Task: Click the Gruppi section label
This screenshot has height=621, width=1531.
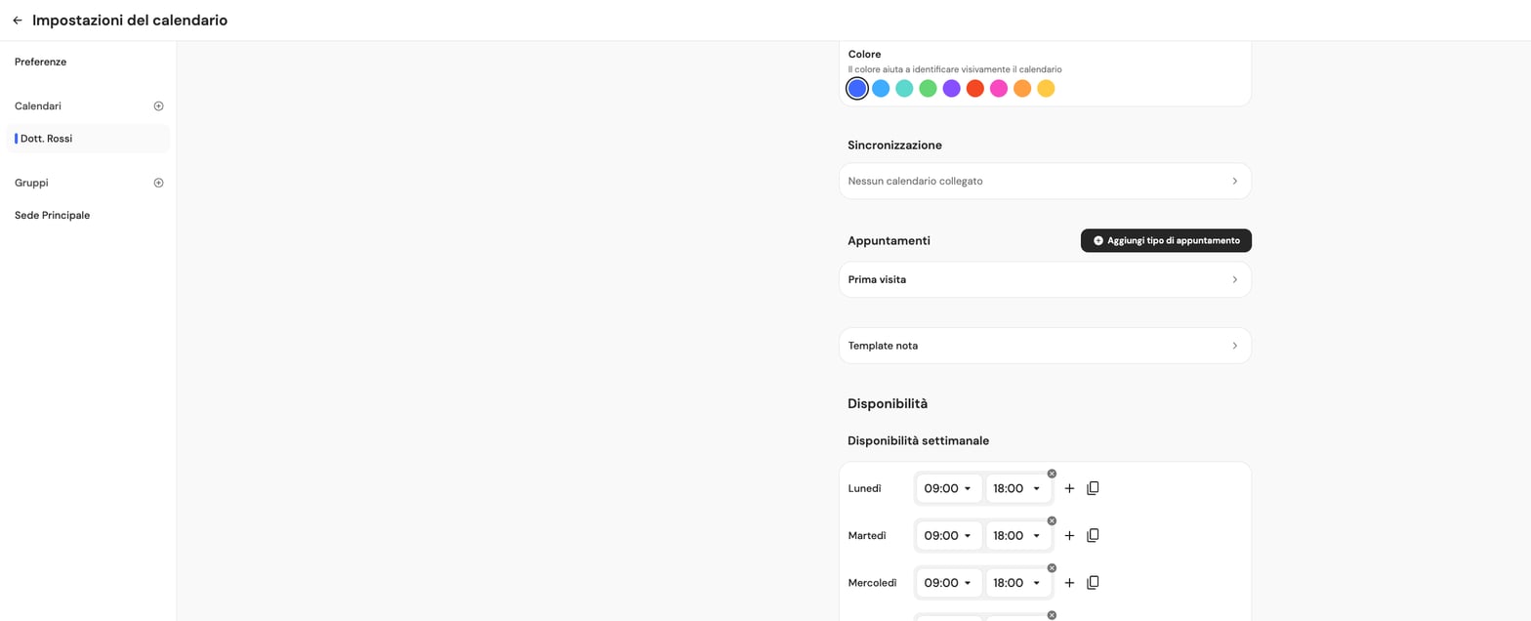Action: click(31, 183)
